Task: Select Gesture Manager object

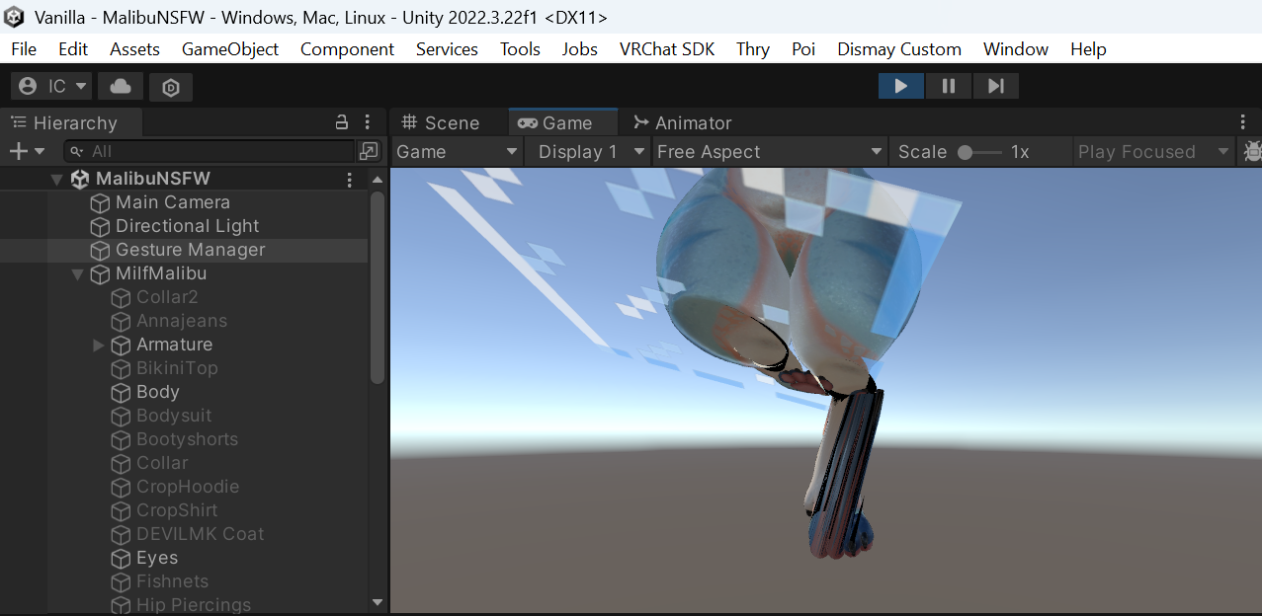Action: coord(191,250)
